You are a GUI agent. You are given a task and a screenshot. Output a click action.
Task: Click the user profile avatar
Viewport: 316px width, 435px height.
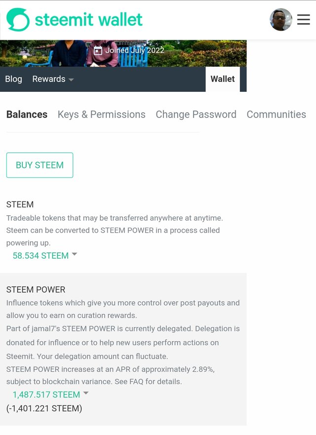(280, 20)
